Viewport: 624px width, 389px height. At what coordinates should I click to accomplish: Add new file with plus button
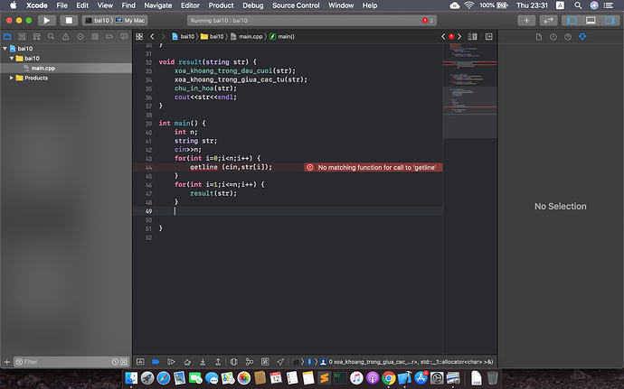pos(6,362)
